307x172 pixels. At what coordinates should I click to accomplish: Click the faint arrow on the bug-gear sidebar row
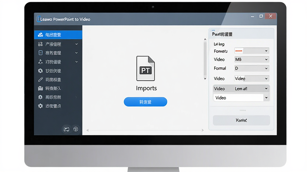pyautogui.click(x=76, y=97)
